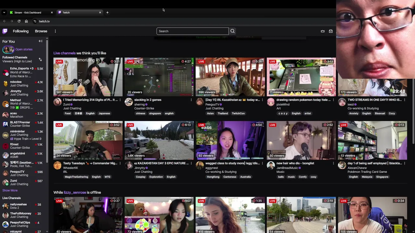The image size is (415, 233).
Task: Open options for slacking in 2 games stream
Action: (x=191, y=100)
